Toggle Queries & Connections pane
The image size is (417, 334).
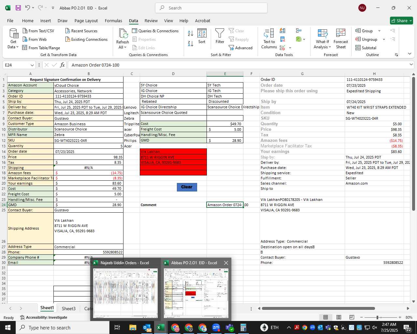(x=155, y=31)
